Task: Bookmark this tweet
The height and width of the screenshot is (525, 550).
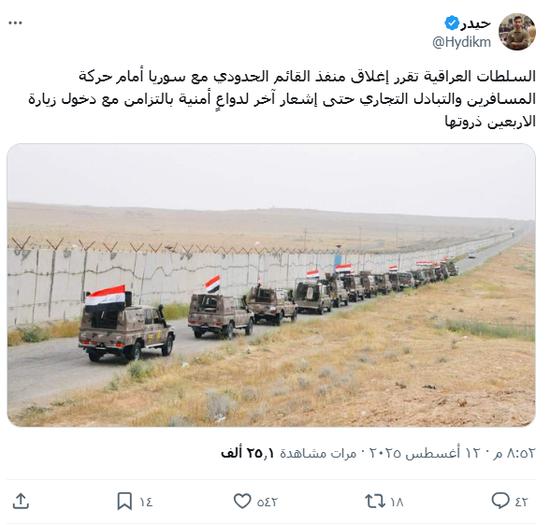Action: click(124, 502)
